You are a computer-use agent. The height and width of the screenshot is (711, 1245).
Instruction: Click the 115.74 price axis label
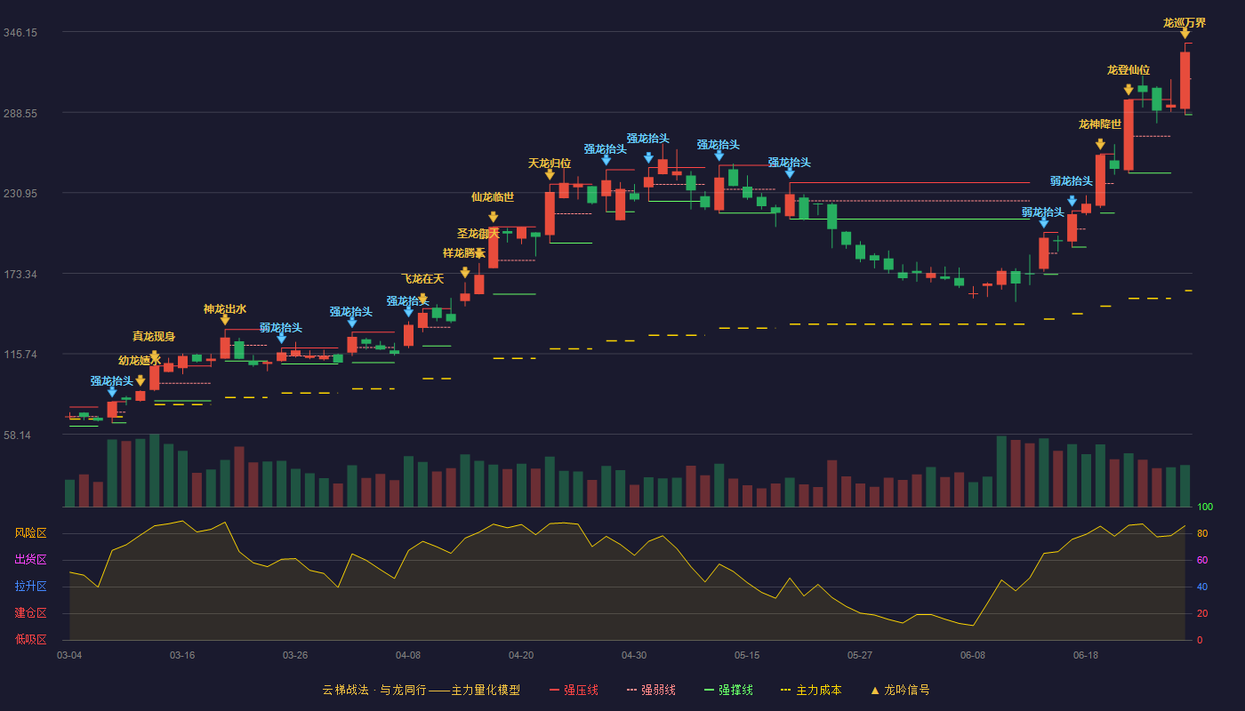click(x=20, y=355)
